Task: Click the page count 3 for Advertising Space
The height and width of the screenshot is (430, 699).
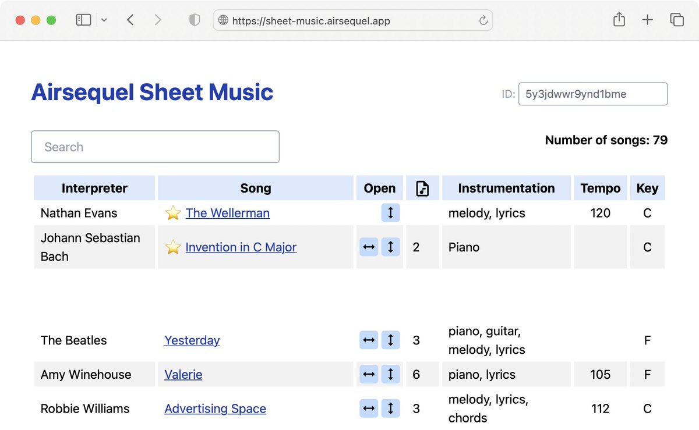Action: (416, 408)
